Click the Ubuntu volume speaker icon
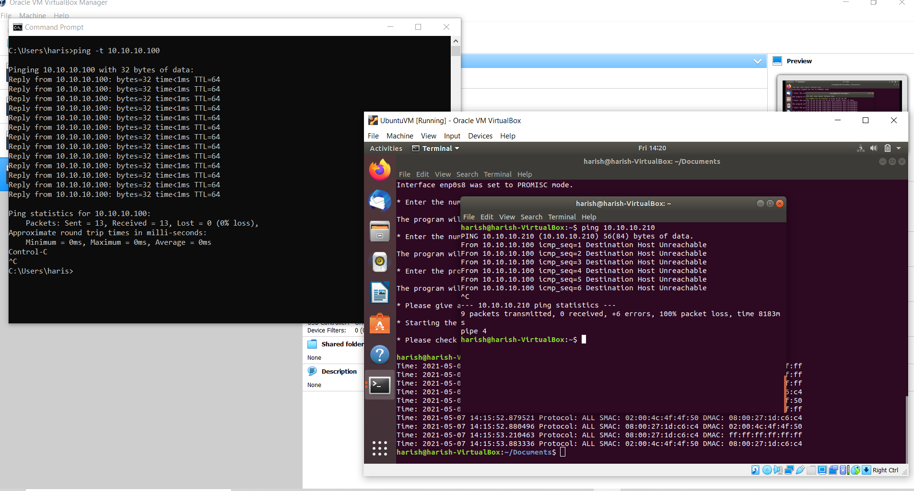914x491 pixels. pyautogui.click(x=874, y=148)
